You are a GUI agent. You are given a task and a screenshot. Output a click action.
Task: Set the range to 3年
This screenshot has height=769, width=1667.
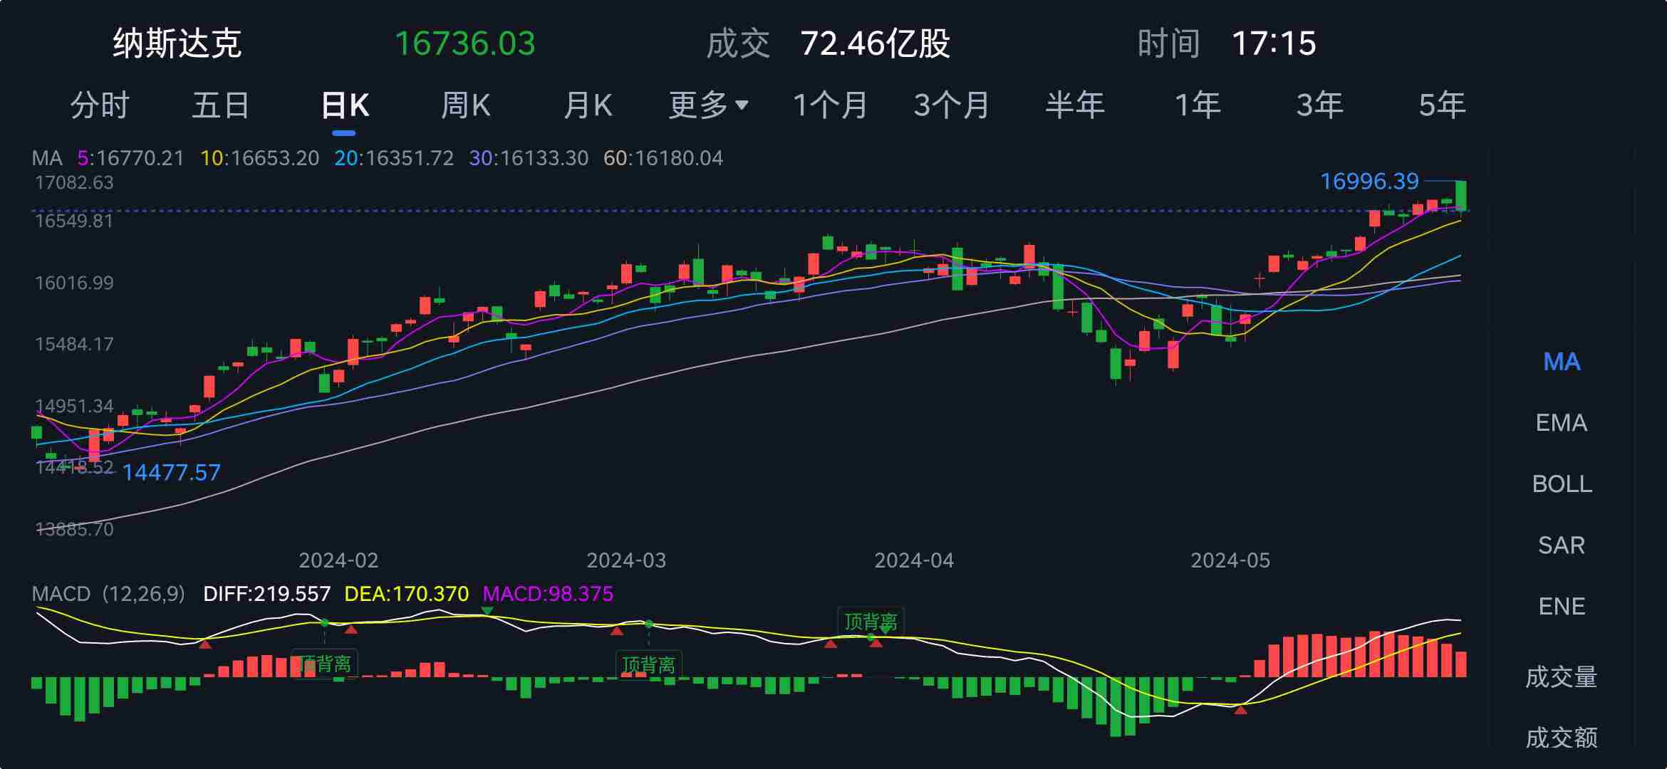(x=1320, y=105)
